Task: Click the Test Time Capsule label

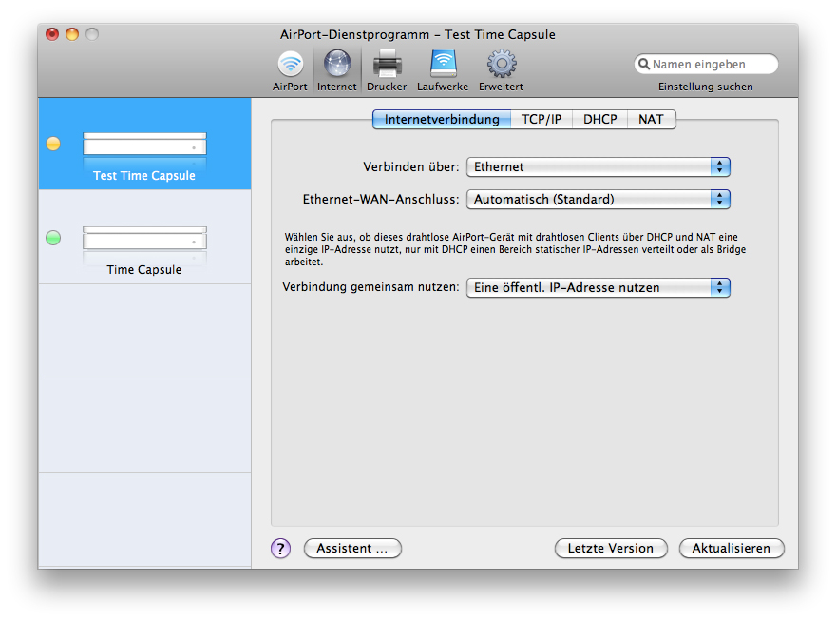Action: pyautogui.click(x=144, y=176)
